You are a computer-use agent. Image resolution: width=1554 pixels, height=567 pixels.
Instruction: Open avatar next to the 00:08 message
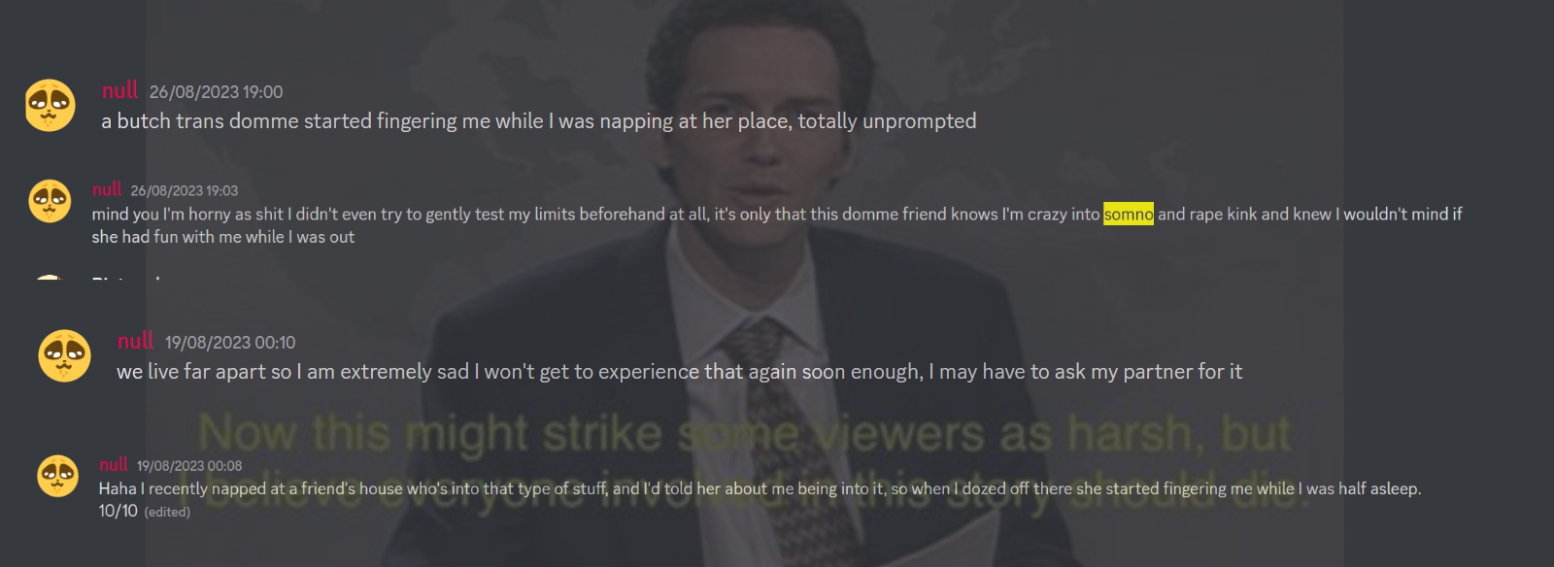(x=57, y=475)
